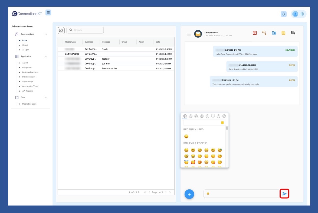Collapse the Data menu section
The height and width of the screenshot is (213, 318).
45,98
